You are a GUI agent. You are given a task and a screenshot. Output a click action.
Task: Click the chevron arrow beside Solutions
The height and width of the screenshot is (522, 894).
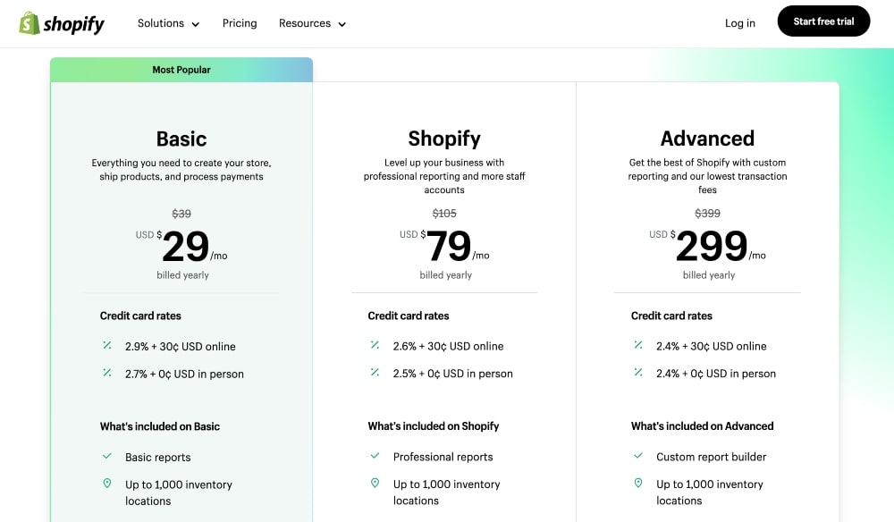pos(194,25)
